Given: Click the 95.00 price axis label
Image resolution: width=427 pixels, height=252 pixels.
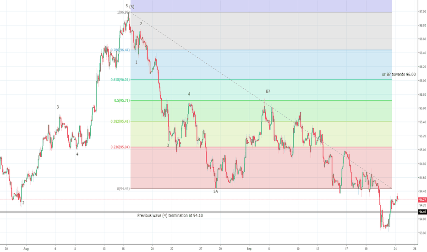Looking at the screenshot, I should [x=422, y=150].
